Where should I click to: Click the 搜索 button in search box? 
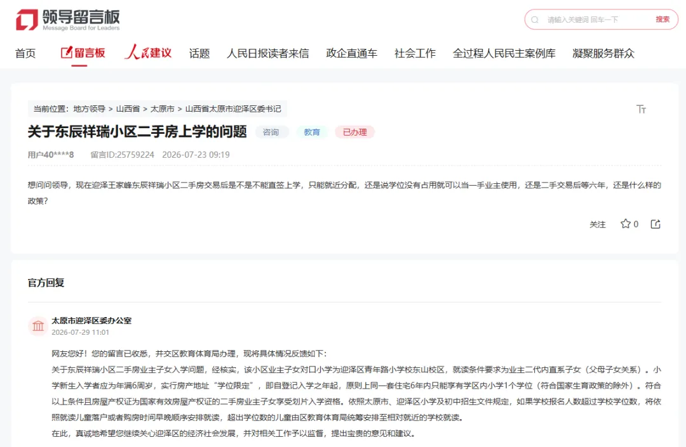click(x=662, y=19)
